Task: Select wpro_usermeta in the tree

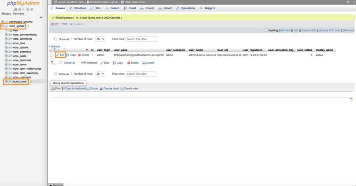Action: pyautogui.click(x=22, y=77)
